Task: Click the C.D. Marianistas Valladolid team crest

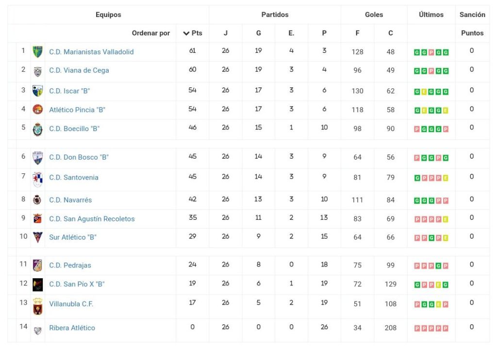Action: coord(37,51)
